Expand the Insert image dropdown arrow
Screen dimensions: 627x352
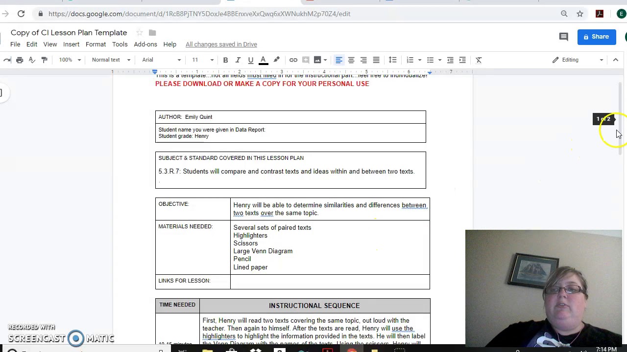[x=325, y=60]
